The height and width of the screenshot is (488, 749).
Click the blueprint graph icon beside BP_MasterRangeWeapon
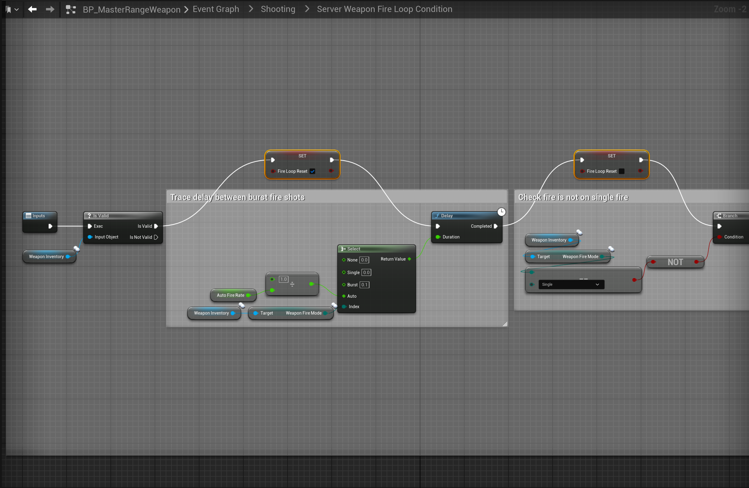point(71,10)
